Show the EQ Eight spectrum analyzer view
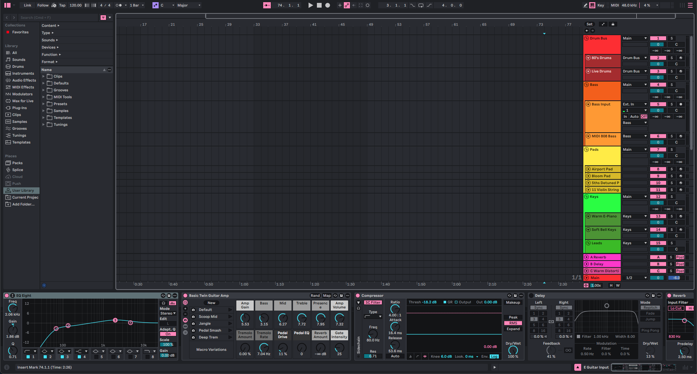Image resolution: width=697 pixels, height=374 pixels. [x=172, y=303]
